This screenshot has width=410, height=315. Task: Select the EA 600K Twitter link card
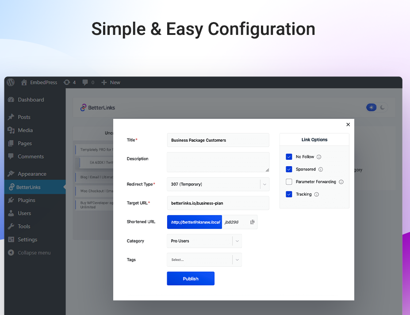coord(96,163)
